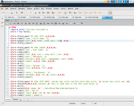Switch to the class.form.php editor tab
134x106 pixels.
pyautogui.click(x=93, y=17)
